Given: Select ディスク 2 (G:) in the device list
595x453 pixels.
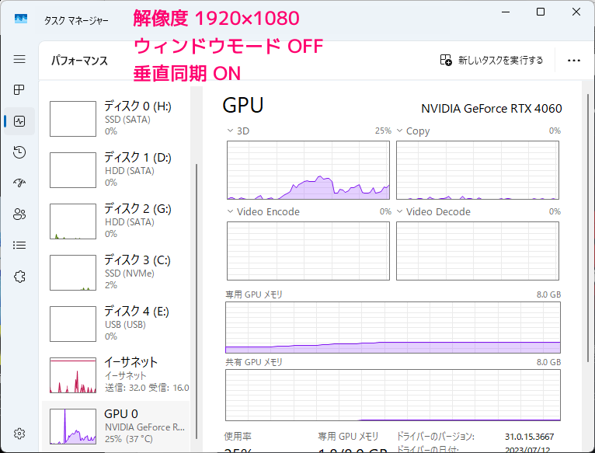Looking at the screenshot, I should [x=116, y=221].
